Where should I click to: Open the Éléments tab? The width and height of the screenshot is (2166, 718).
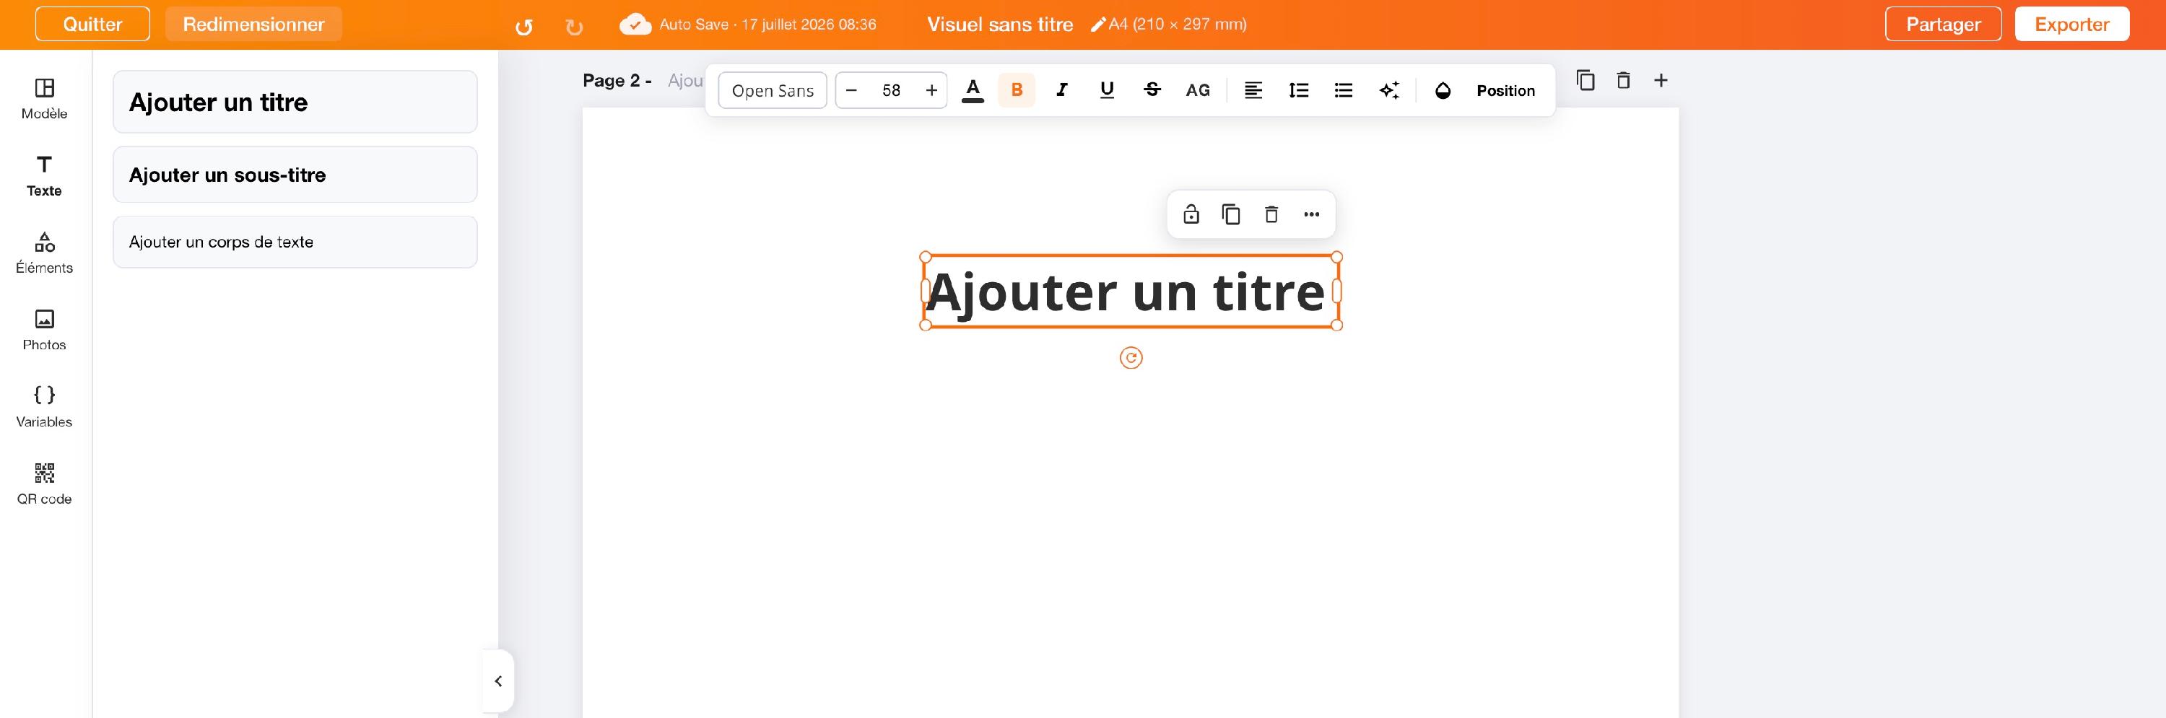point(45,253)
